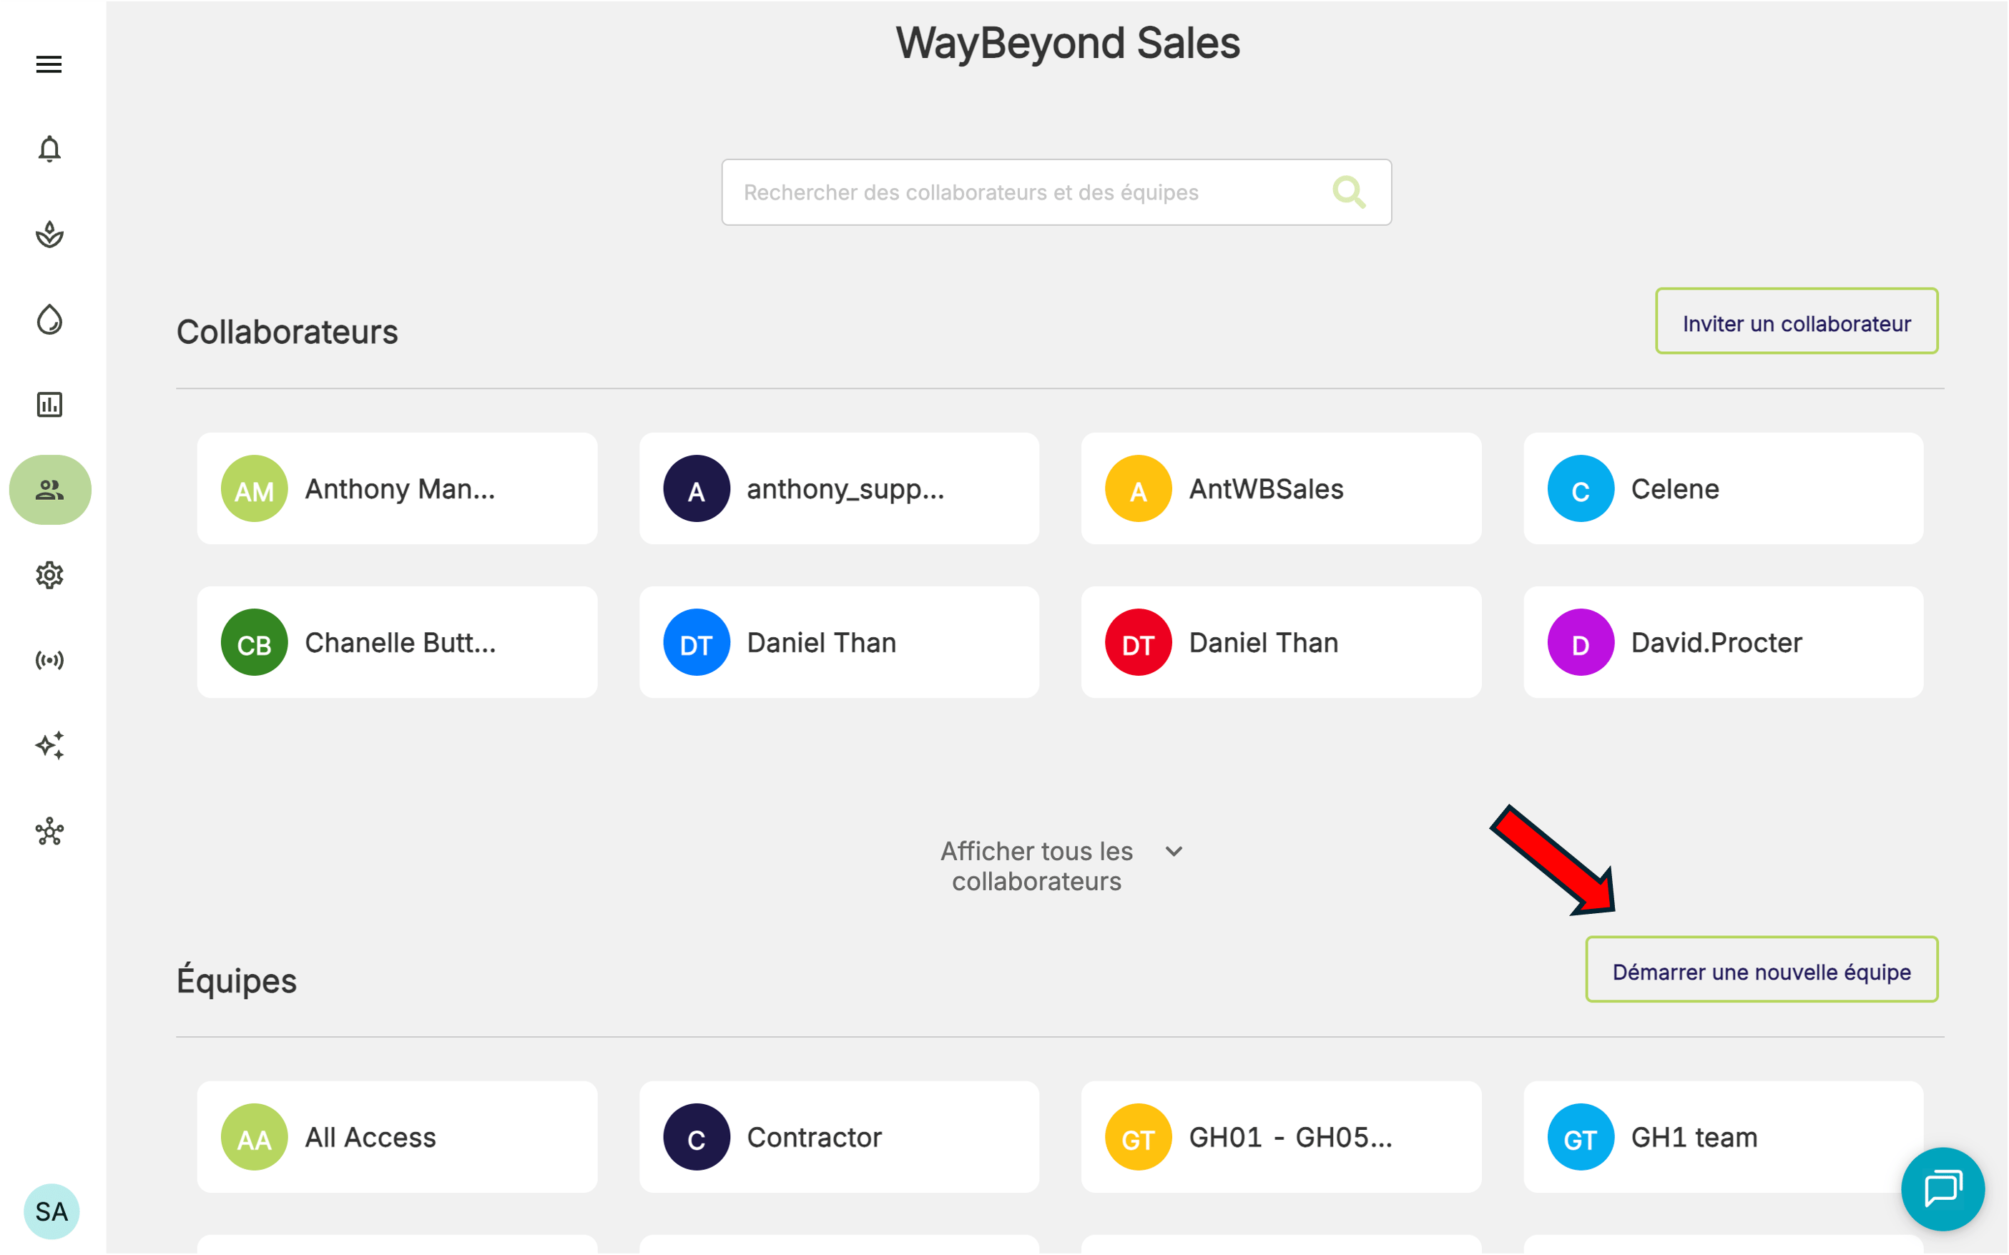The width and height of the screenshot is (2009, 1255).
Task: Open the Chanelle Butt... collaborator card
Action: click(397, 642)
